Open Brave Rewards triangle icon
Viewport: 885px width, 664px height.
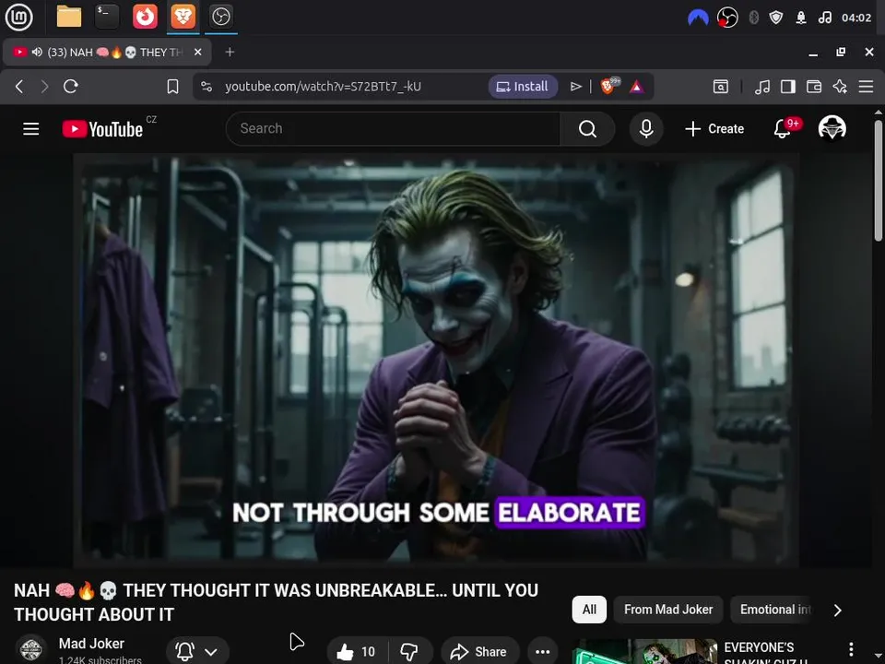tap(637, 87)
